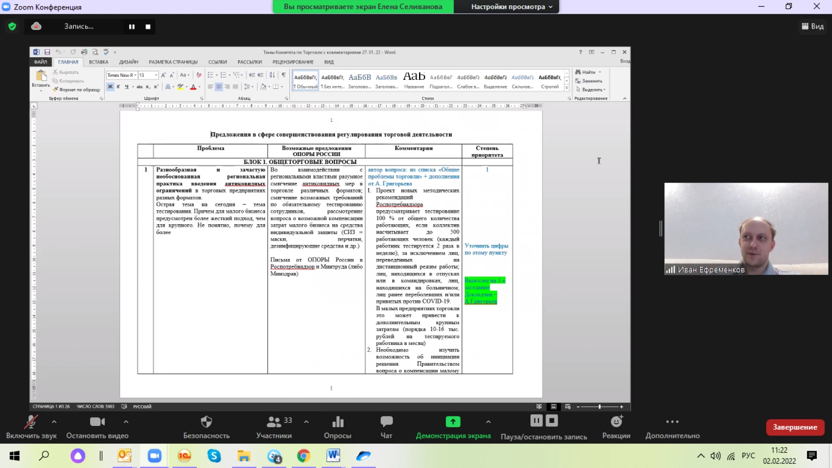
Task: Expand screen share options arrow
Action: pyautogui.click(x=488, y=421)
